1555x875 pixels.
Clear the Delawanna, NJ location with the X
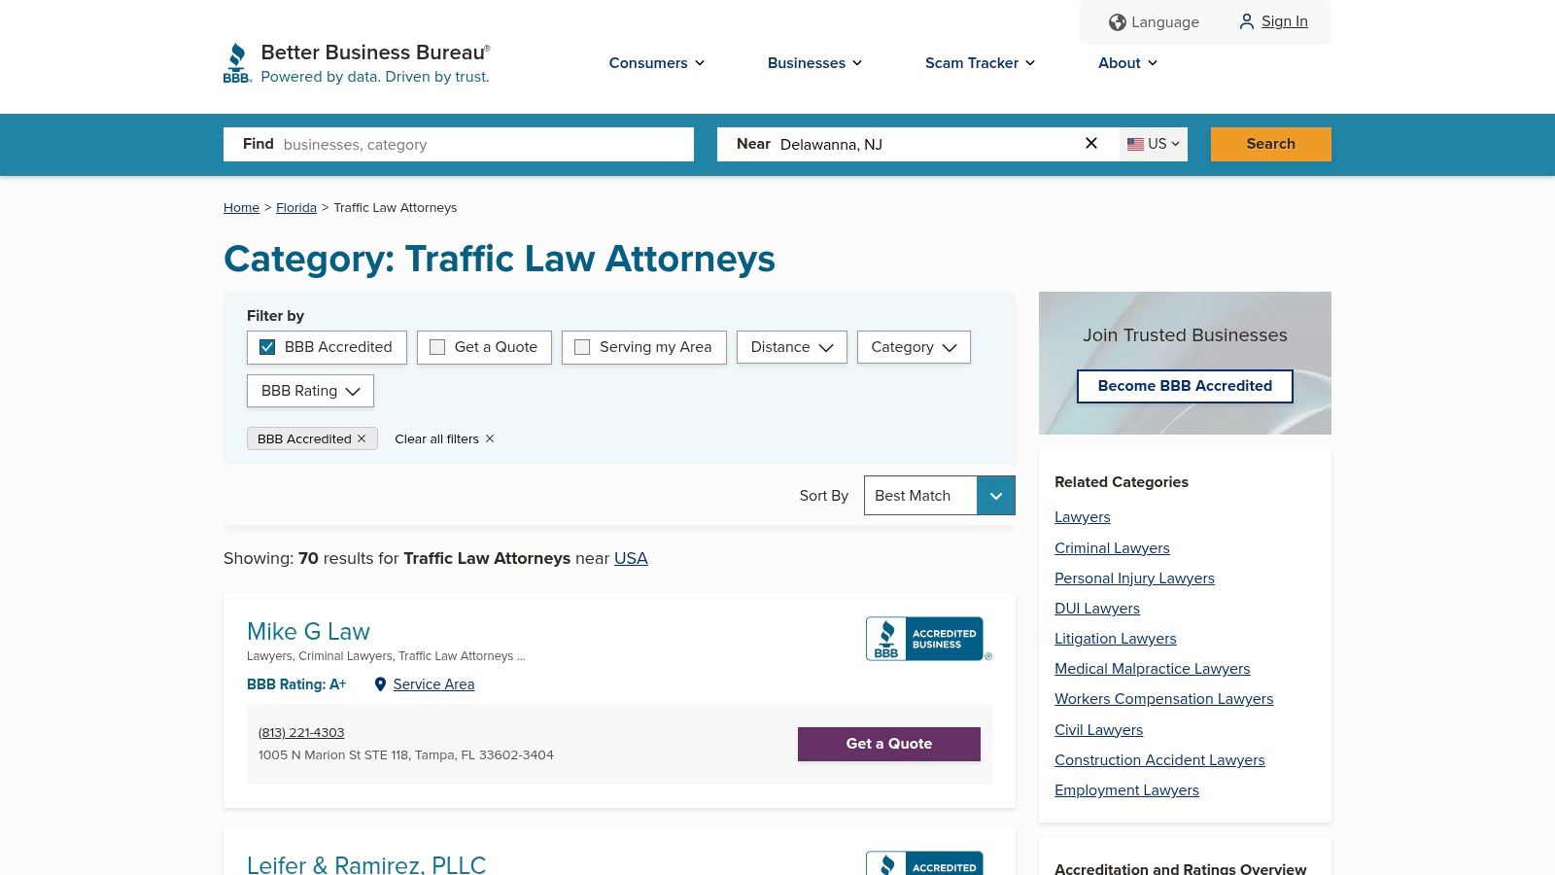(x=1090, y=143)
